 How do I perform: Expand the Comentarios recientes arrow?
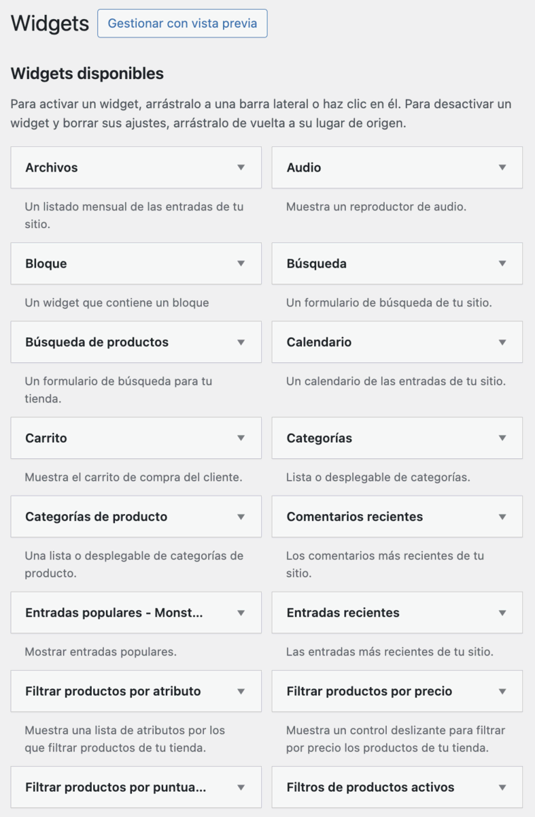click(x=502, y=517)
